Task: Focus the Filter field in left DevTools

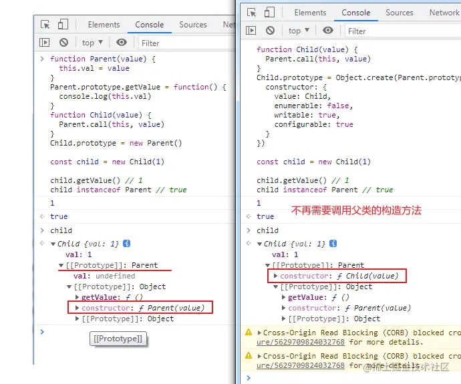Action: [186, 43]
